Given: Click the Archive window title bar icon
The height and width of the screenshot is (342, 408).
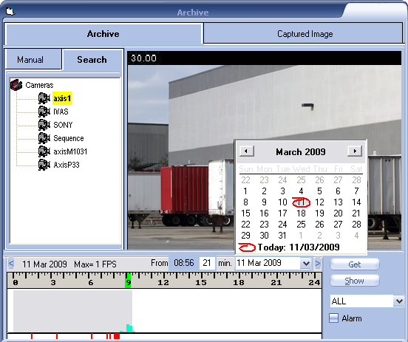Looking at the screenshot, I should [10, 11].
